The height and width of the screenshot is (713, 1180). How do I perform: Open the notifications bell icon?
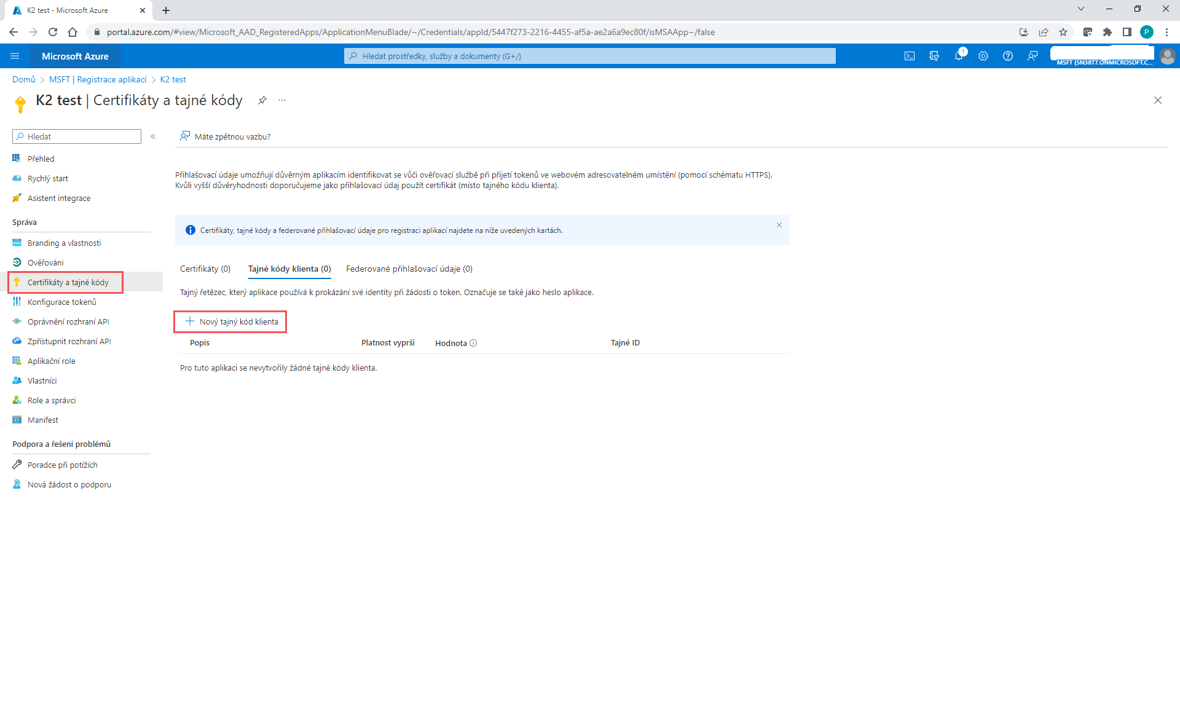pyautogui.click(x=958, y=56)
